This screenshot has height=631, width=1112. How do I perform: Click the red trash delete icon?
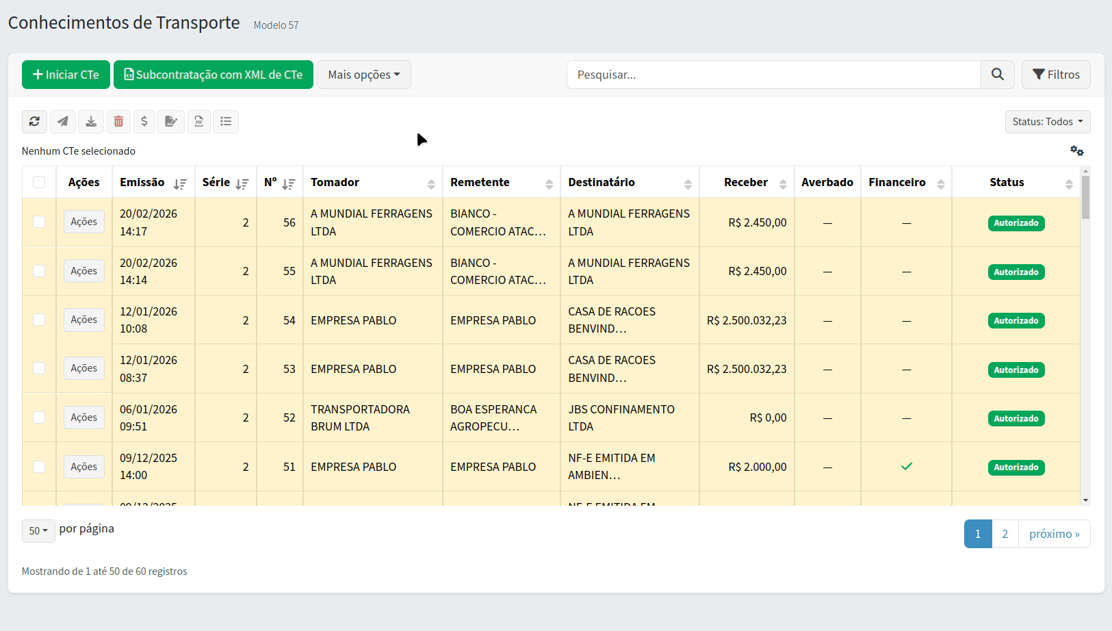coord(118,122)
